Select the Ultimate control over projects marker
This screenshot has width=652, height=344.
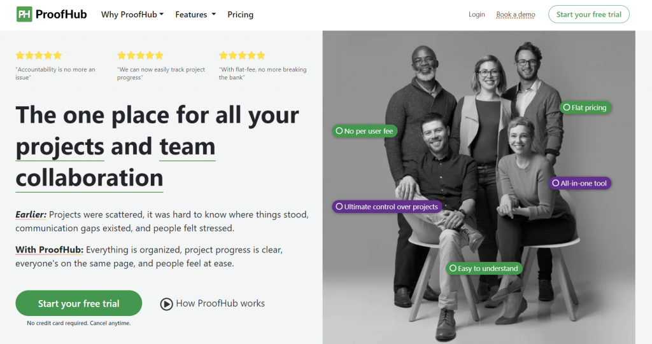(386, 207)
